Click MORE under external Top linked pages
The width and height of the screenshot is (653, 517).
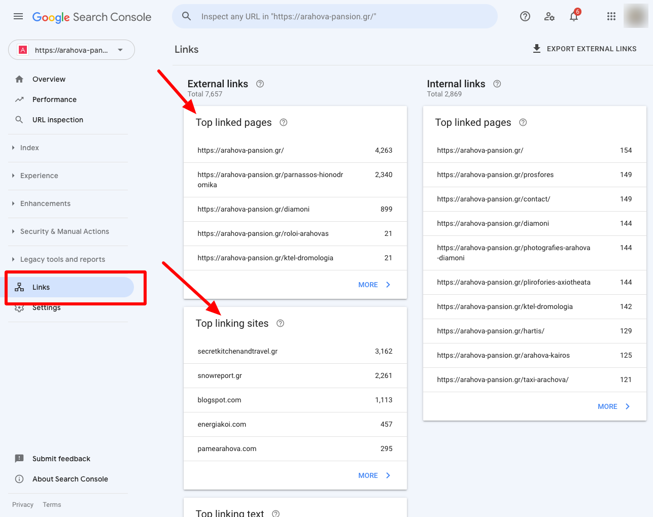tap(374, 285)
